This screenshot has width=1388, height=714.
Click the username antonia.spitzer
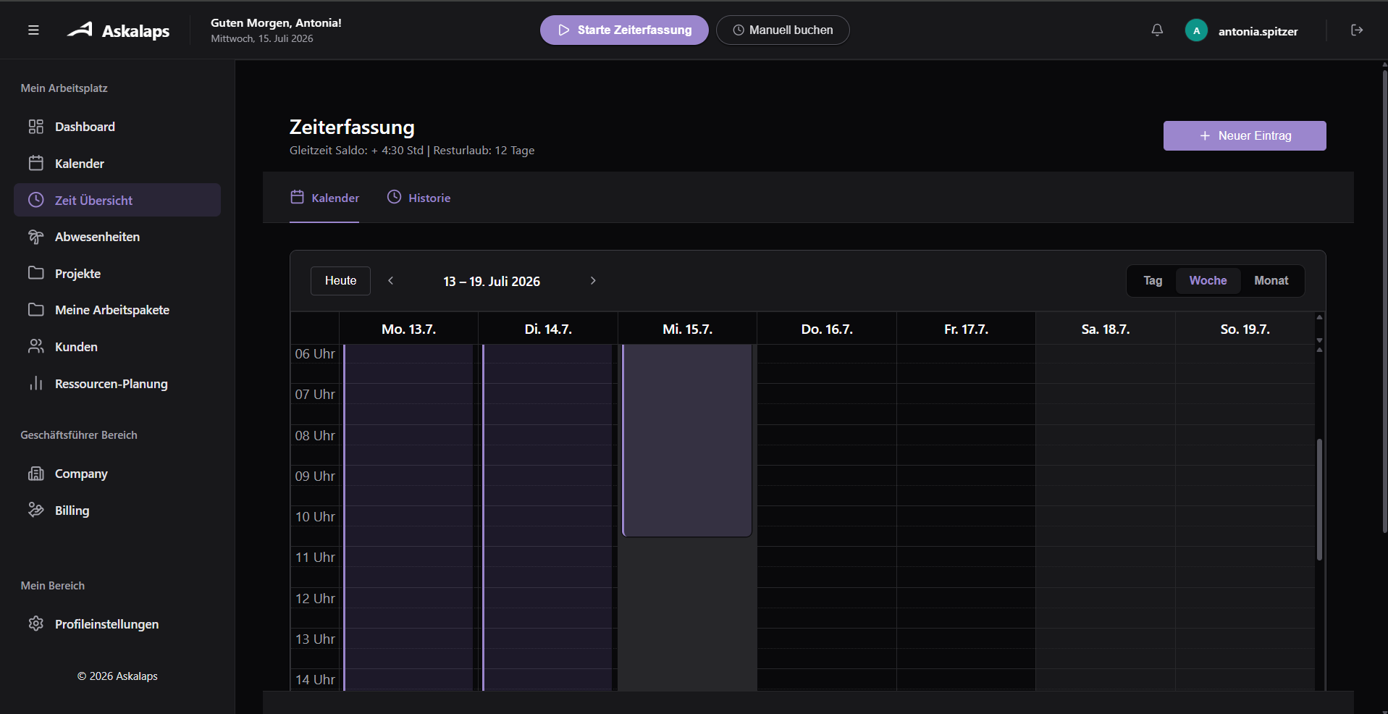pos(1258,31)
